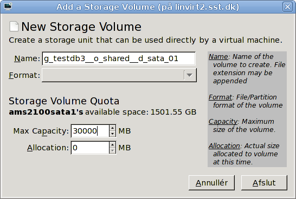Click the Max Capacity value field
The image size is (296, 199).
pyautogui.click(x=90, y=131)
